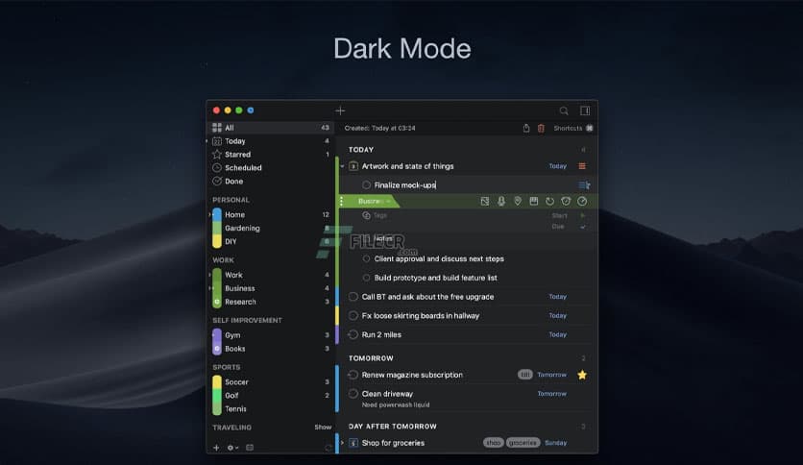Image resolution: width=803 pixels, height=465 pixels.
Task: Expand the Today smart list arrow
Action: coord(207,141)
